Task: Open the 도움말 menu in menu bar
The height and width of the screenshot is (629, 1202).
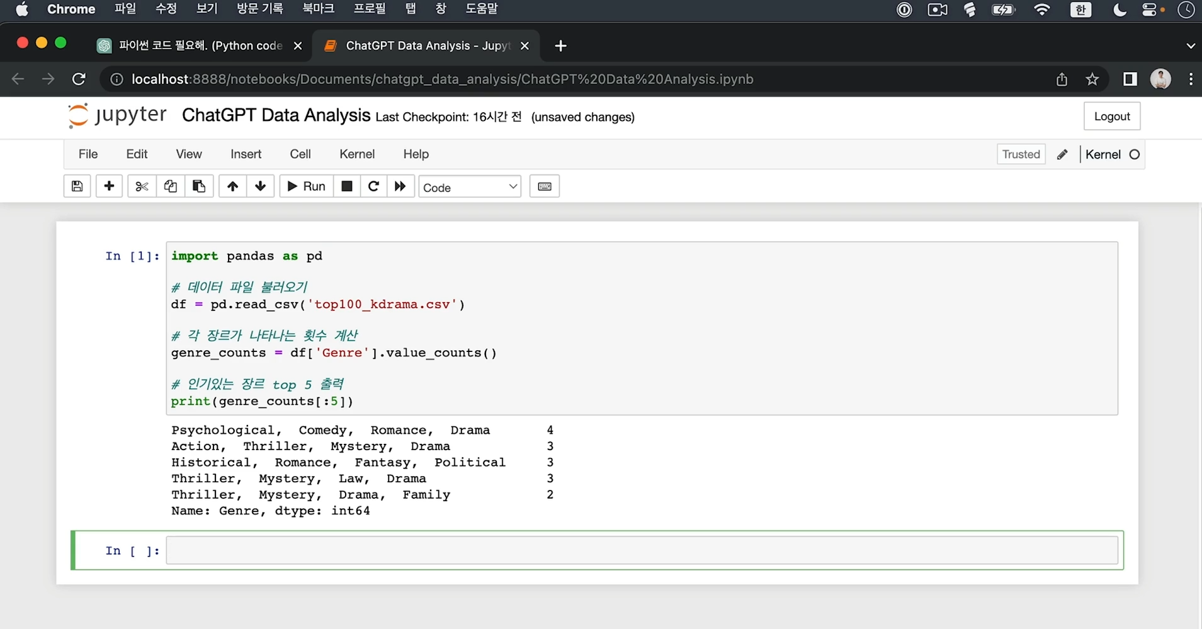Action: [x=482, y=9]
